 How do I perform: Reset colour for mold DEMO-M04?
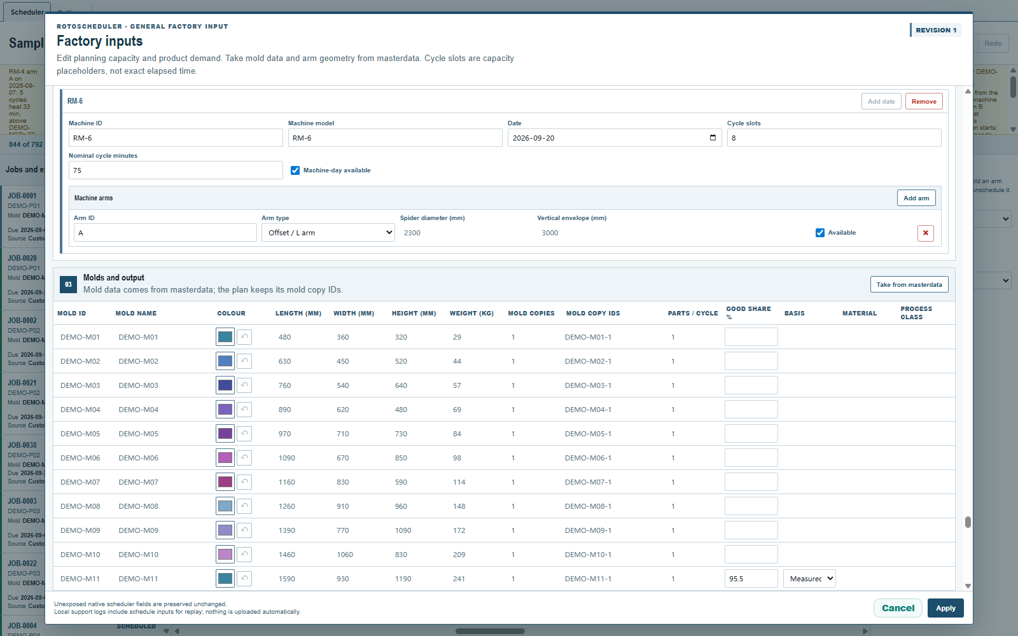[244, 410]
